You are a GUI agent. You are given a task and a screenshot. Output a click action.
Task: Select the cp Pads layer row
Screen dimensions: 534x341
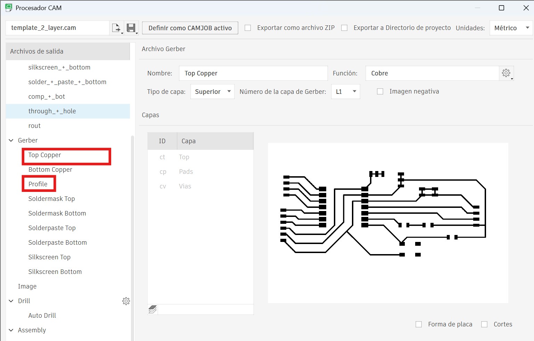[x=200, y=172]
